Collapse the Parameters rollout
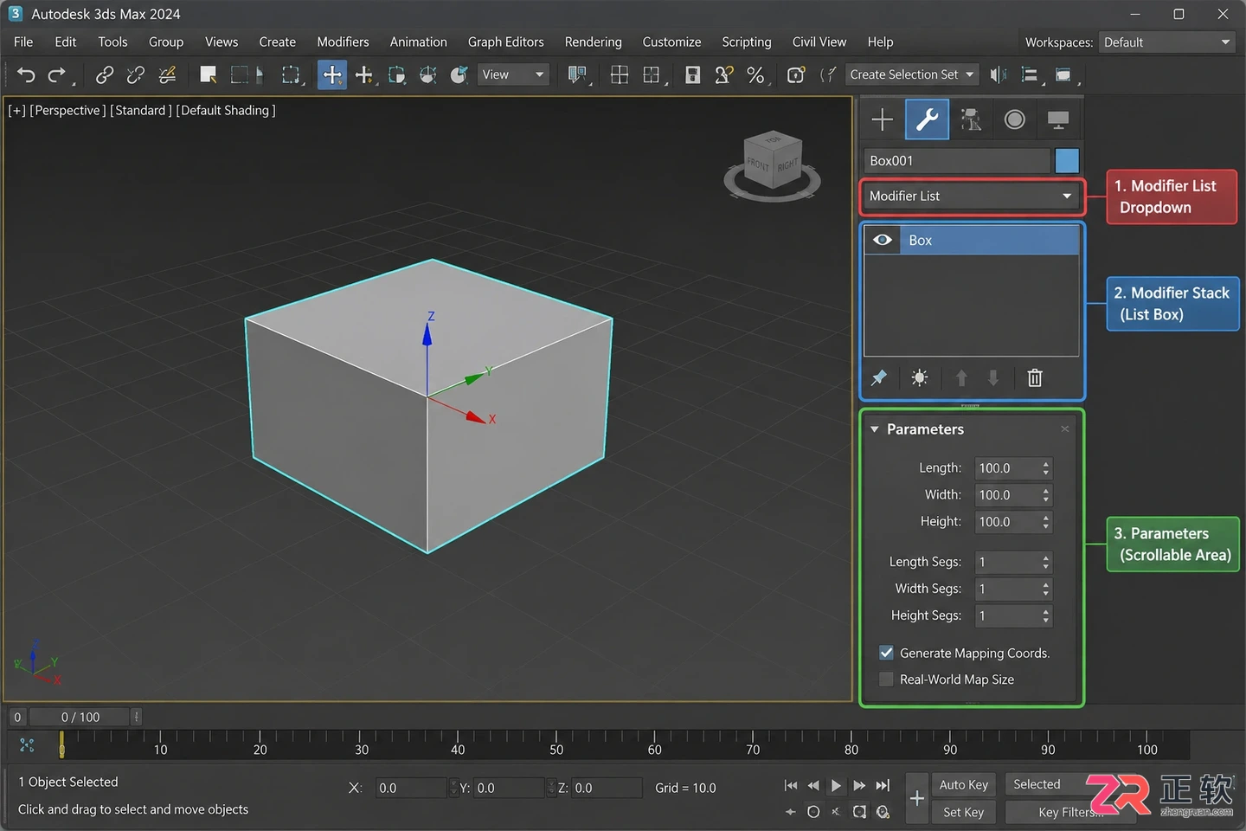Screen dimensions: 1246x831 [x=875, y=429]
